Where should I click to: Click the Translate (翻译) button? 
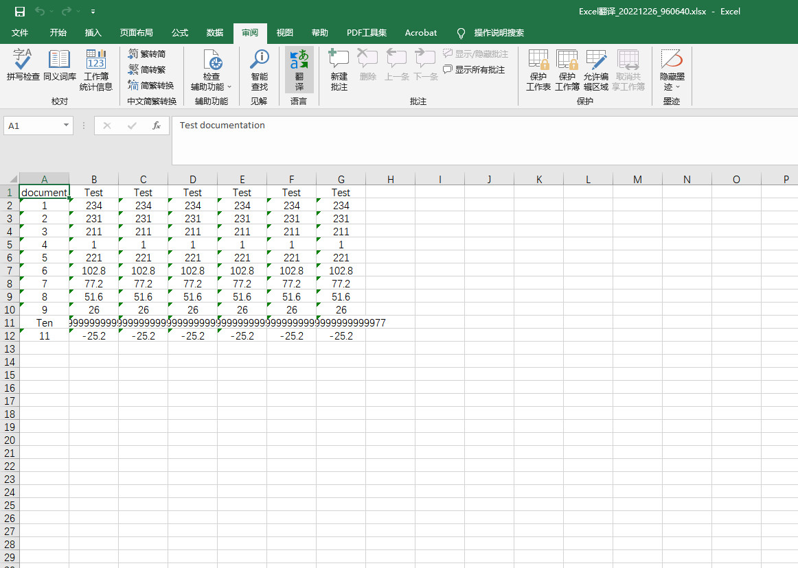tap(299, 70)
